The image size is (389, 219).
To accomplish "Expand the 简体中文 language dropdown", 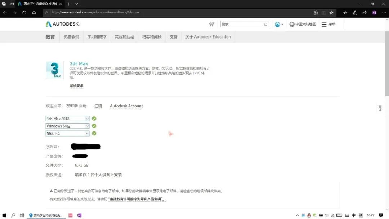I will (x=67, y=133).
